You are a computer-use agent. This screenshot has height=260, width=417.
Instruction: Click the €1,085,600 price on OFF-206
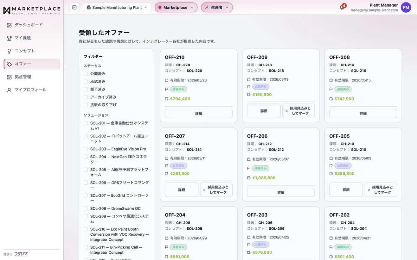(x=264, y=178)
